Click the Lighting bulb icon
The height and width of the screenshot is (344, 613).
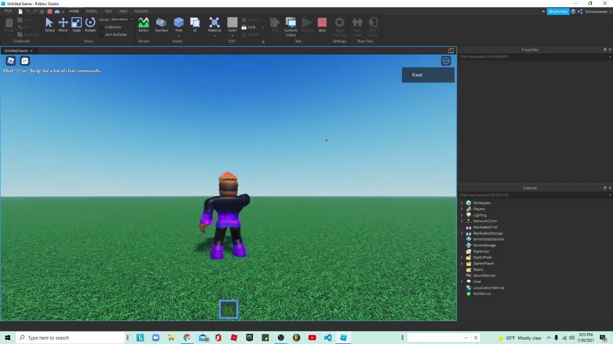pos(468,215)
